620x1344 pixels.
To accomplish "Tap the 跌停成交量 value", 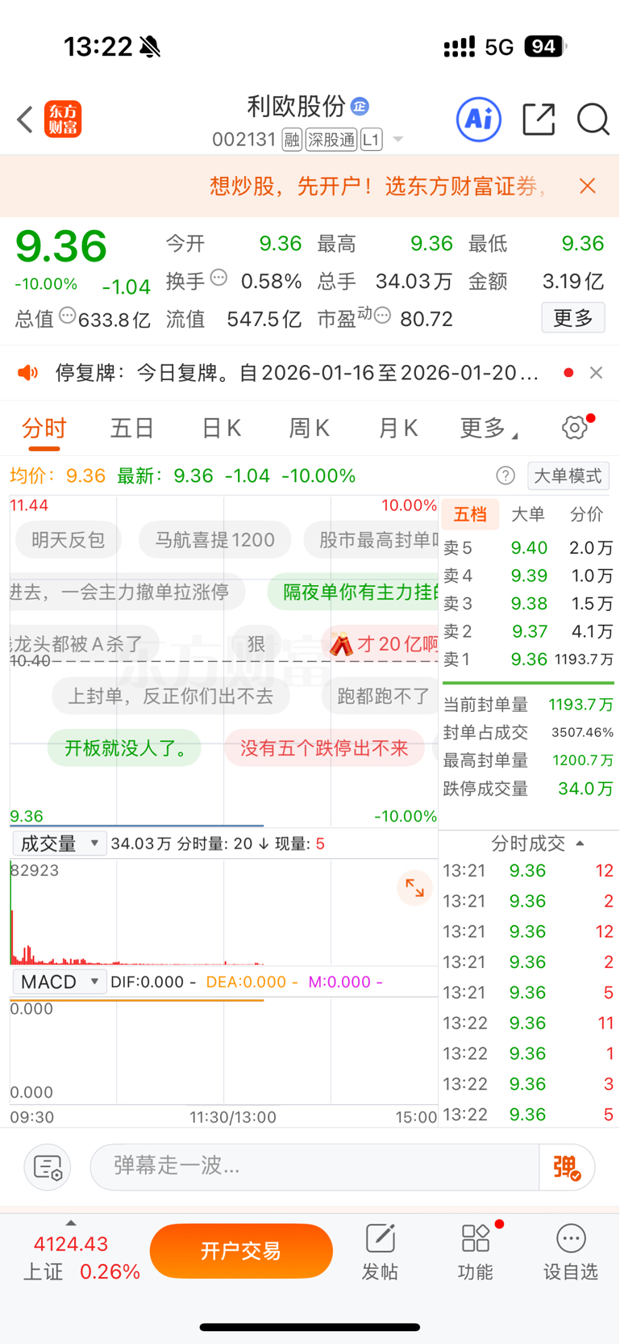I will [586, 789].
